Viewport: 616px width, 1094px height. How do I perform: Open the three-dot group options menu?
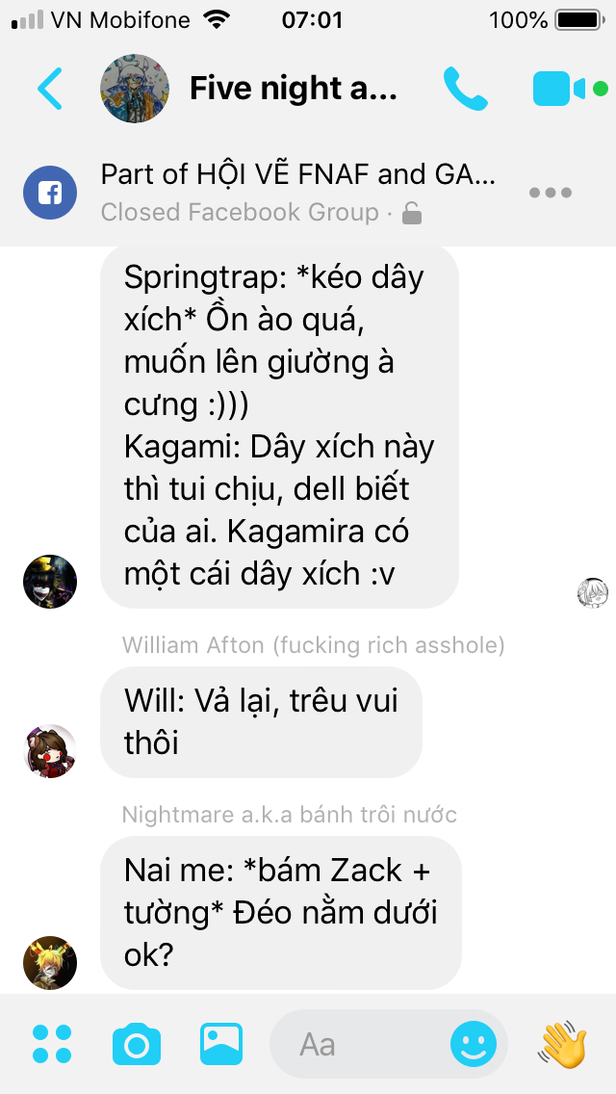[x=550, y=193]
